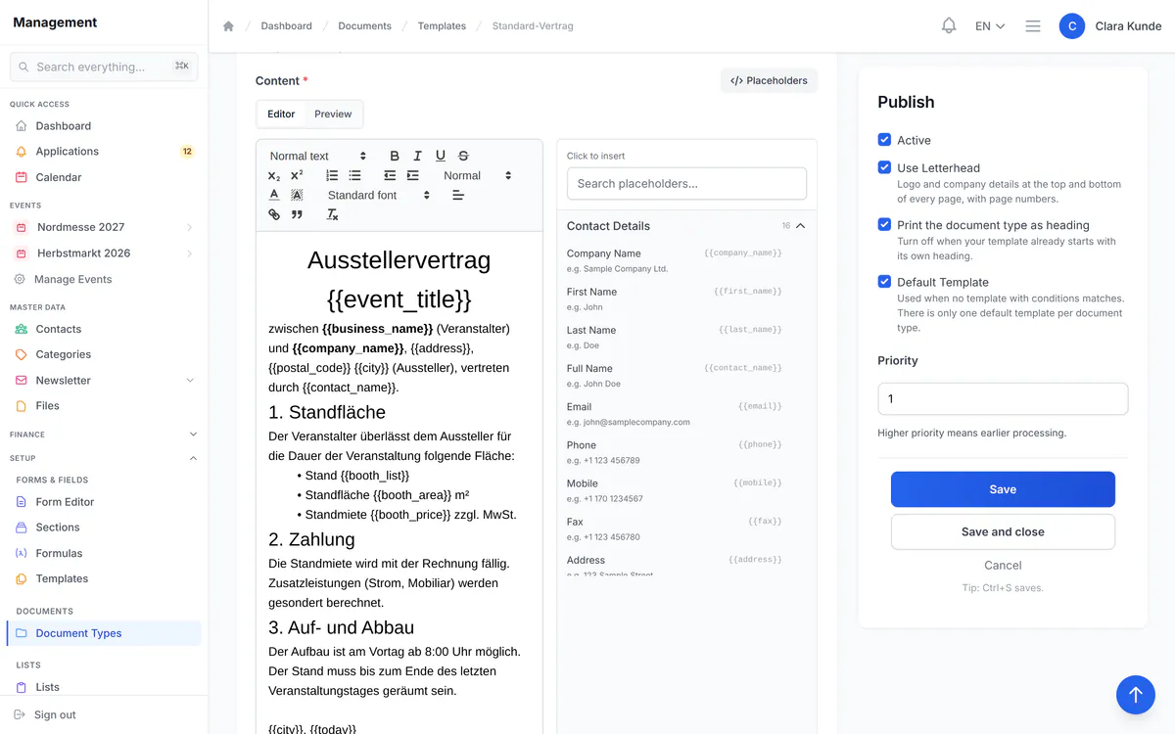Toggle the Use Letterhead checkbox
Viewport: 1175px width, 734px height.
884,167
